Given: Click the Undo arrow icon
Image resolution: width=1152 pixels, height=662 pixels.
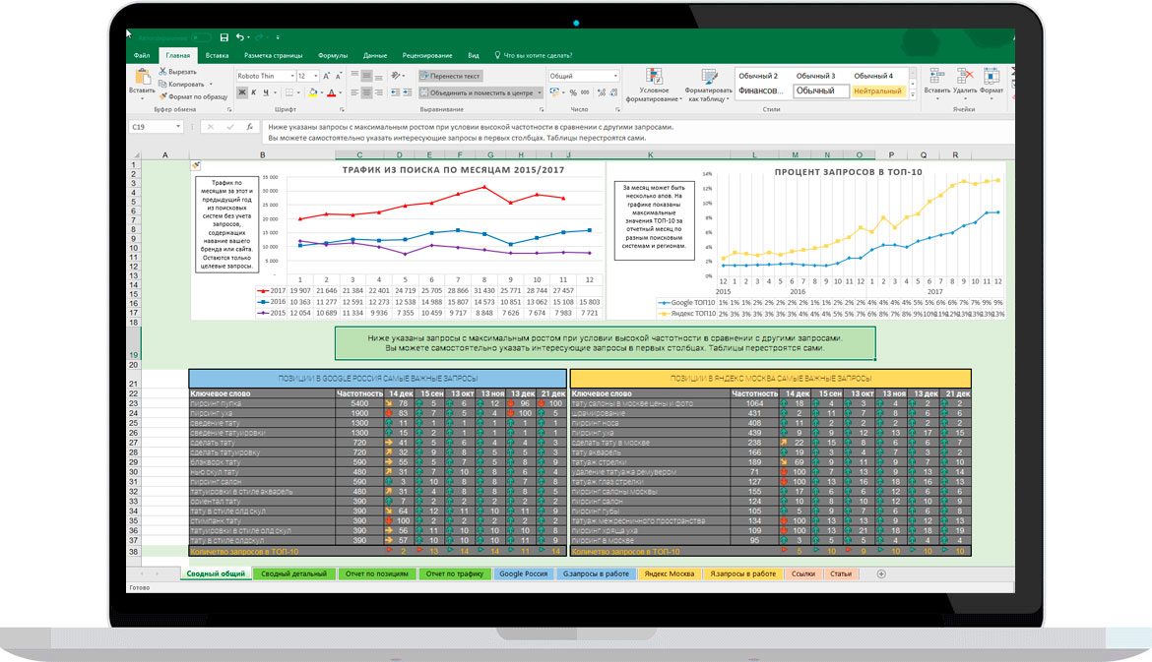Looking at the screenshot, I should (x=241, y=37).
